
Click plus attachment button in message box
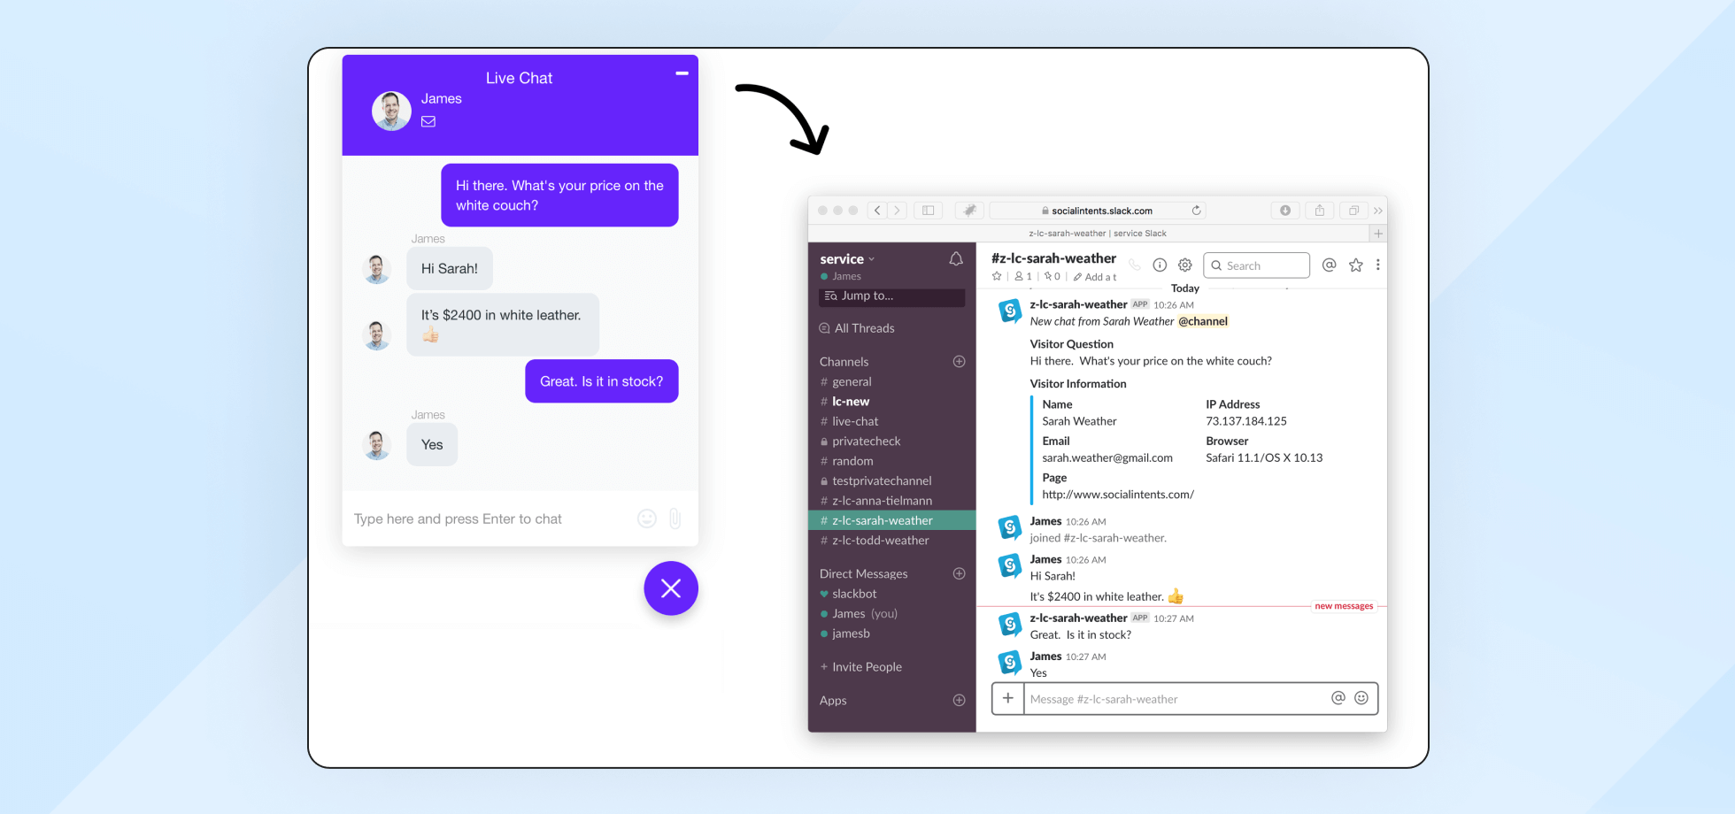[x=1008, y=698]
